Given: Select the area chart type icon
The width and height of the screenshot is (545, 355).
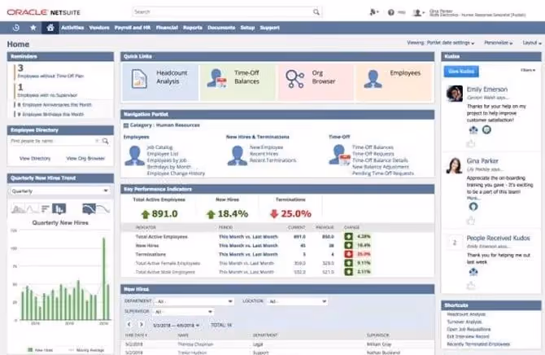Looking at the screenshot, I should click(18, 208).
